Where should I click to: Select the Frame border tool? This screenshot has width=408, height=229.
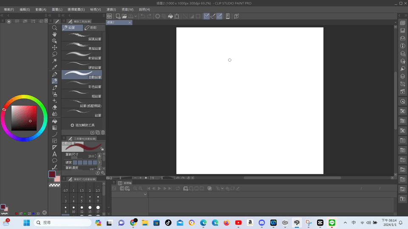[54, 141]
